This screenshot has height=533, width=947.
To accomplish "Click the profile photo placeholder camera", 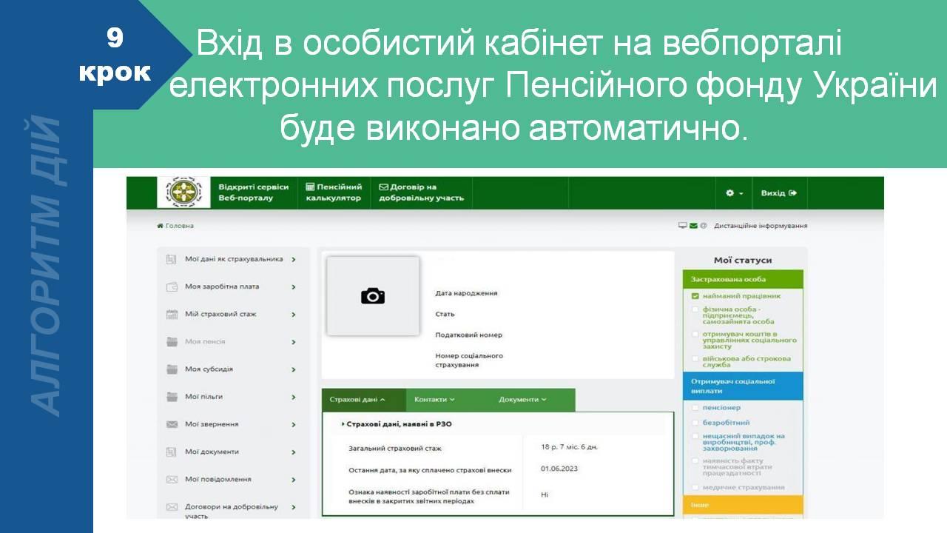I will click(x=373, y=296).
